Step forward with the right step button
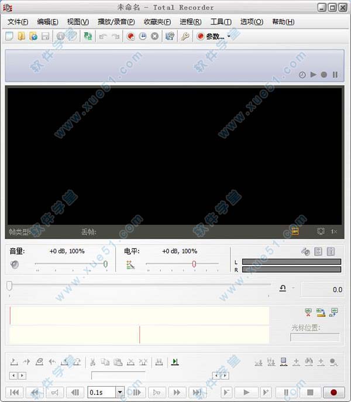351x402 pixels. (137, 392)
